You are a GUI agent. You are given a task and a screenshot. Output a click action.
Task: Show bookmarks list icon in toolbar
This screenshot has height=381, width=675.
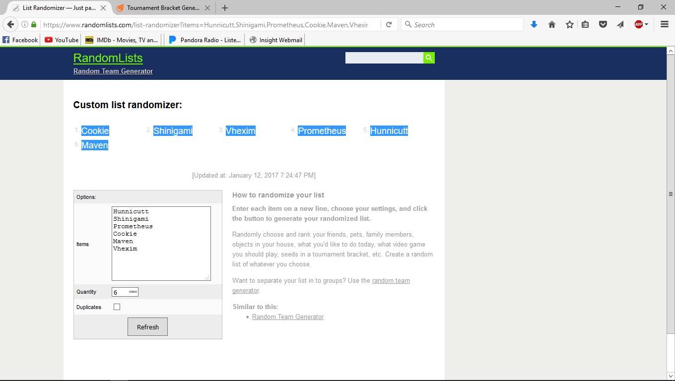(x=586, y=24)
